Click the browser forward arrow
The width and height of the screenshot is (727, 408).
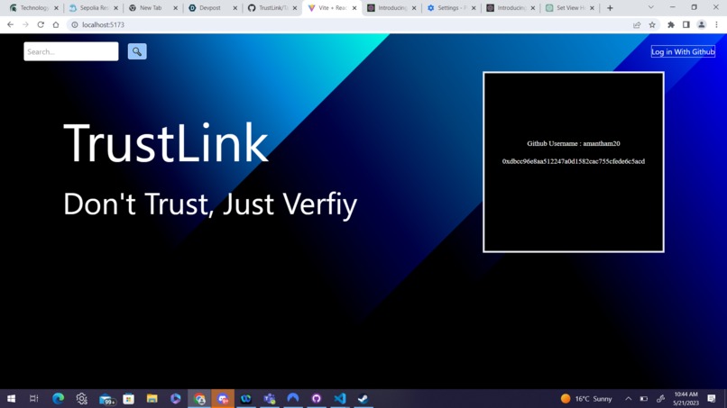pos(25,24)
